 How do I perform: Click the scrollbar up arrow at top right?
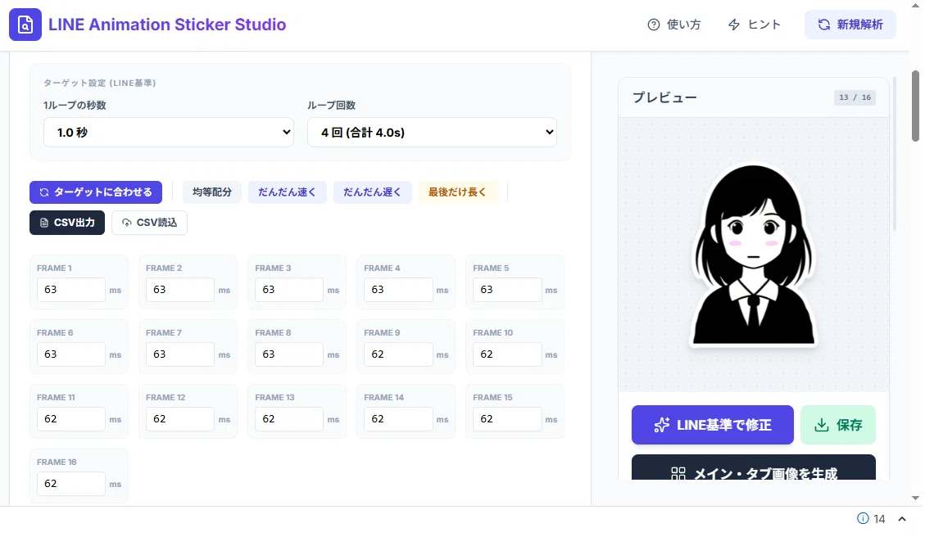coord(915,6)
